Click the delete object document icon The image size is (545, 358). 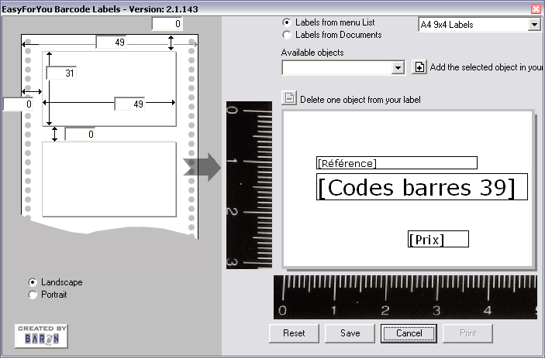tap(288, 98)
